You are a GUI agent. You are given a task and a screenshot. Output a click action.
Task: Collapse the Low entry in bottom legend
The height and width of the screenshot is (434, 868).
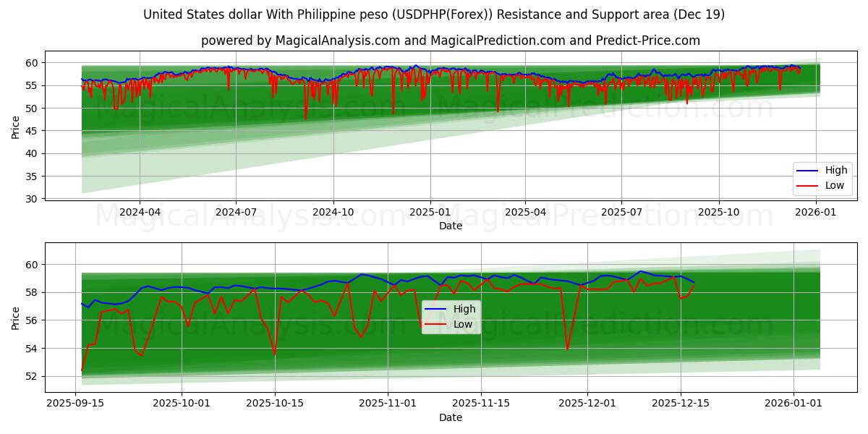coord(464,324)
